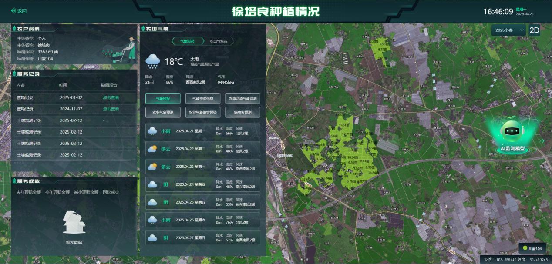The width and height of the screenshot is (552, 264).
Task: Select the 气象预报 button
Action: (163, 98)
